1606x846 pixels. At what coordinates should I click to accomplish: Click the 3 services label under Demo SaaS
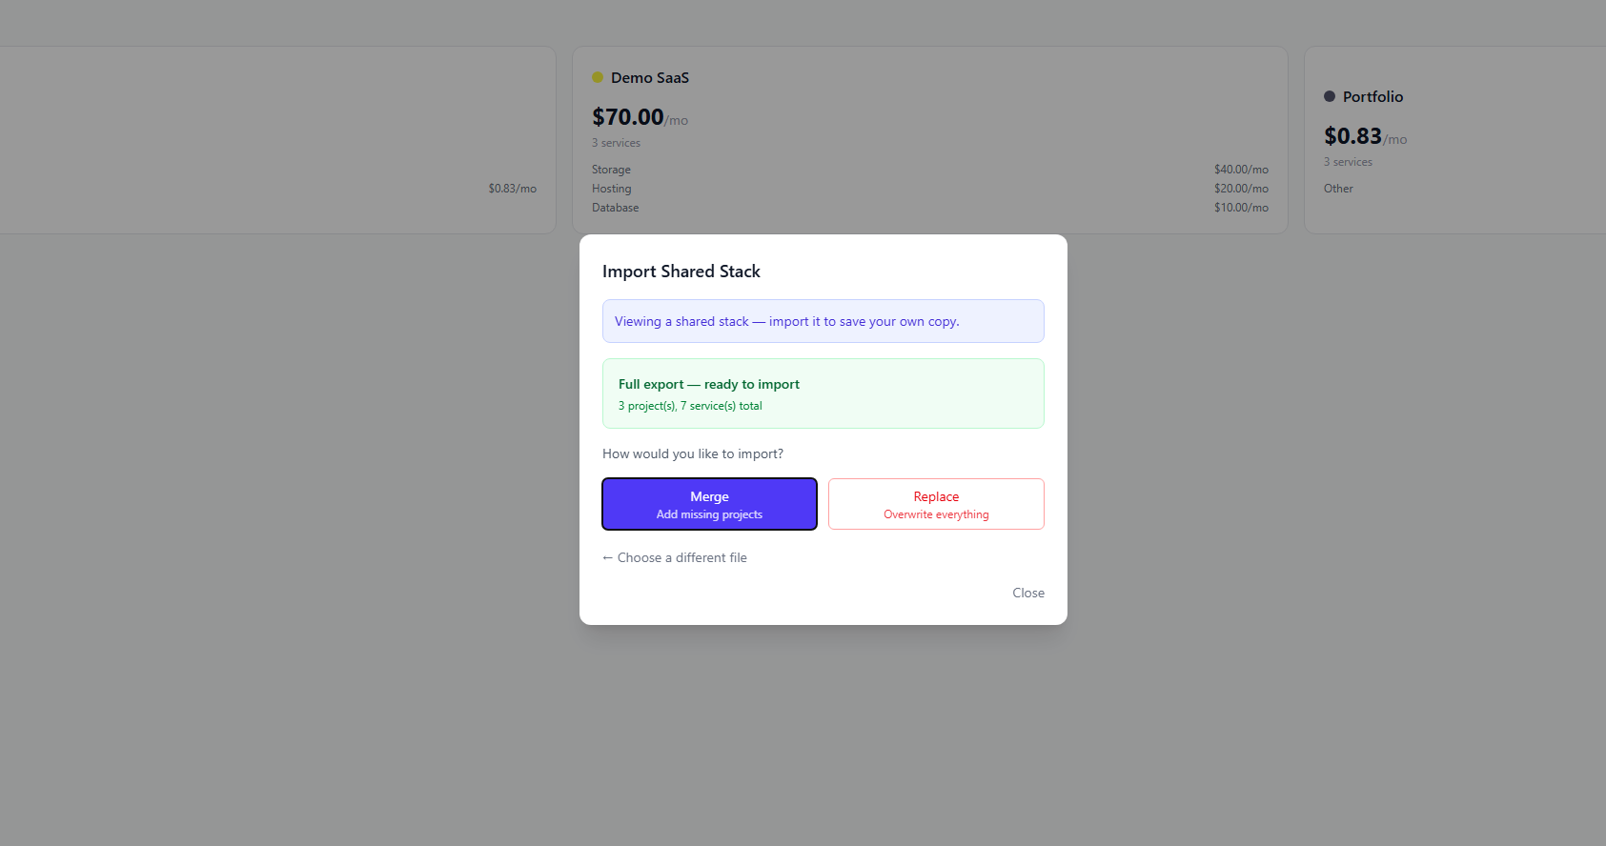[616, 142]
